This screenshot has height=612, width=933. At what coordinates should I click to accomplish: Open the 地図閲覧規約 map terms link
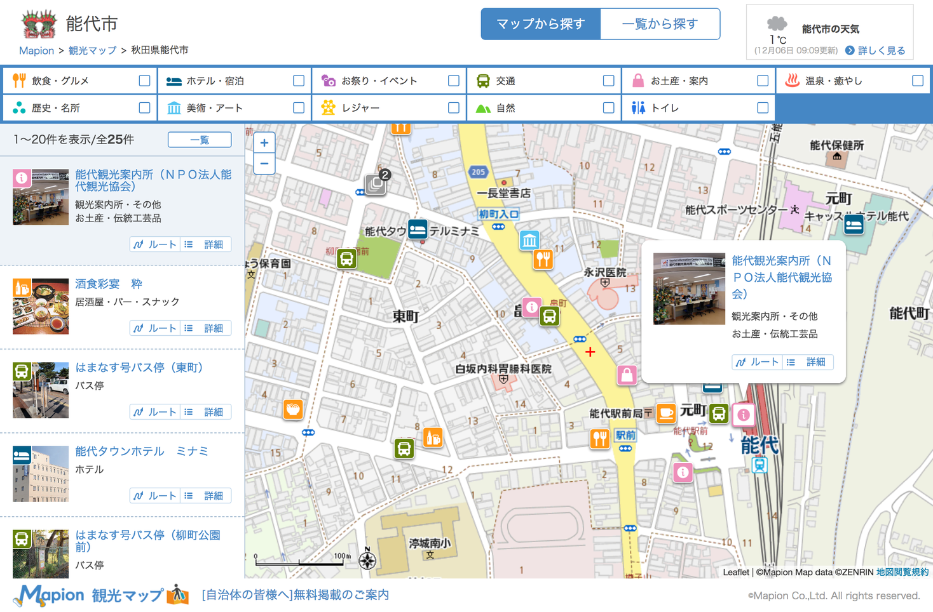tap(902, 572)
